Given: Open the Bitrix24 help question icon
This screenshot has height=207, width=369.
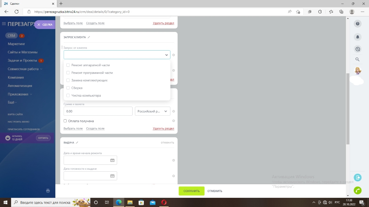Looking at the screenshot, I should pyautogui.click(x=357, y=24).
